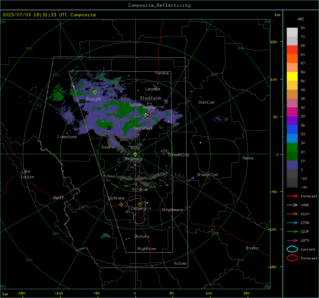The image size is (319, 298).
Task: Click the Okotoks town label
Action: click(x=142, y=236)
